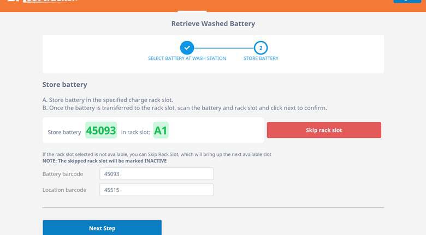Image resolution: width=426 pixels, height=235 pixels.
Task: Click the 'Battery barcode' field label
Action: [63, 174]
